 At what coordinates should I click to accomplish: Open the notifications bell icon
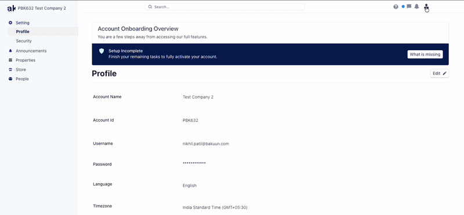pos(416,6)
